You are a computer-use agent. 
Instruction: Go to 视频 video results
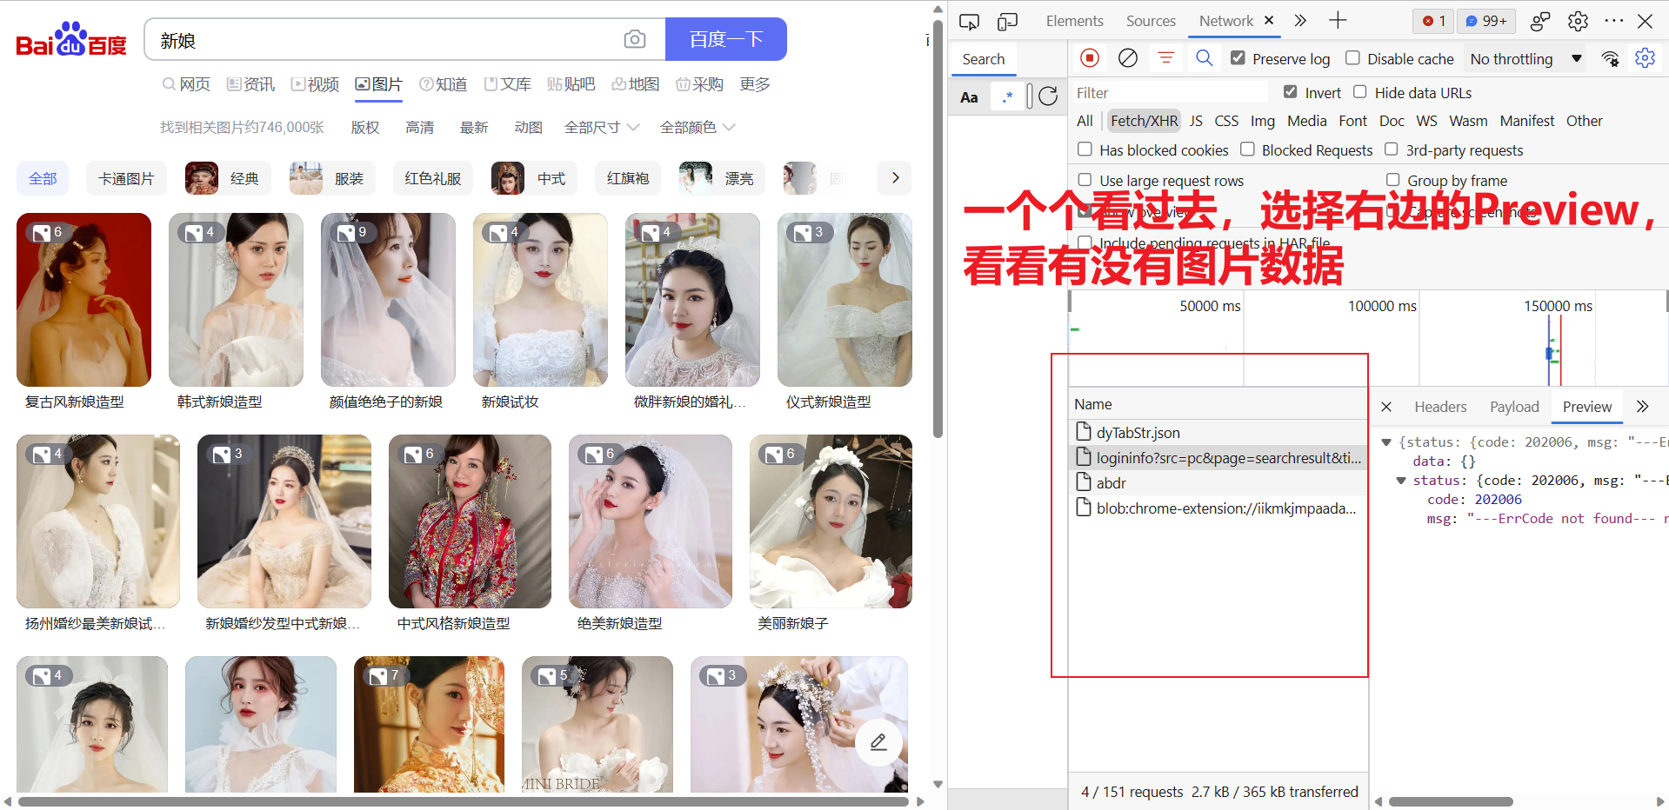tap(315, 84)
